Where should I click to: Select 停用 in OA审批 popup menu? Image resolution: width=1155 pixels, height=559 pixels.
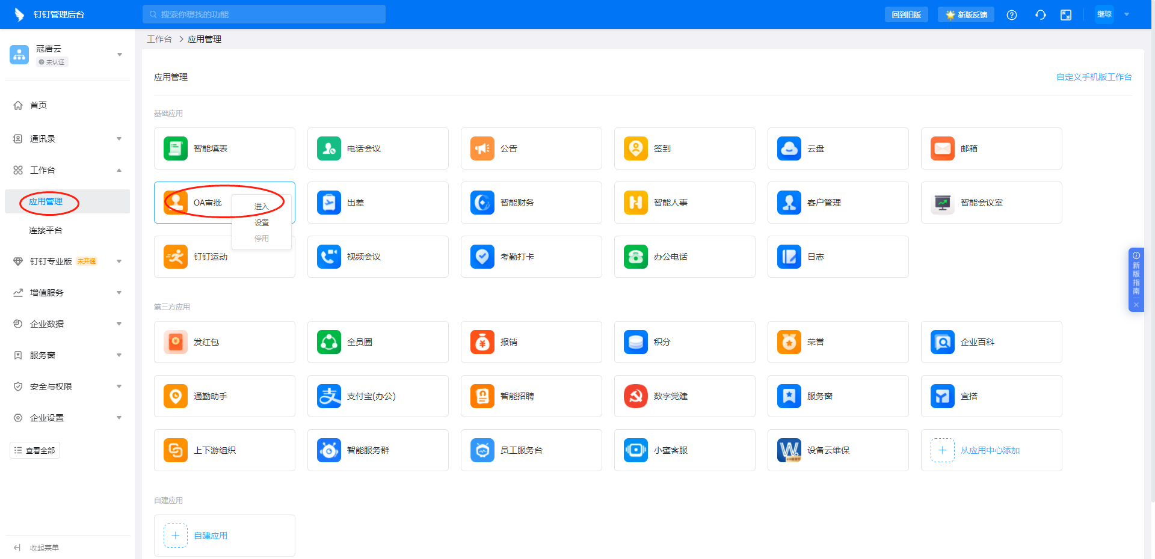(261, 239)
